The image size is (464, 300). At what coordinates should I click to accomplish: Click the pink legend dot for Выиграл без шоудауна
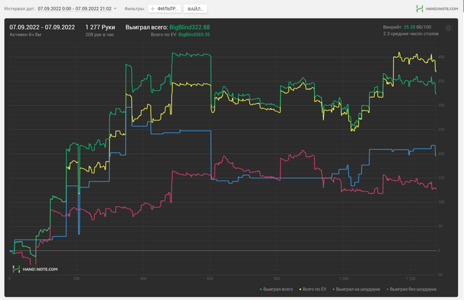[388, 289]
